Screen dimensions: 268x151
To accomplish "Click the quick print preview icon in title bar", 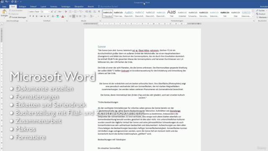I will pos(15,2).
